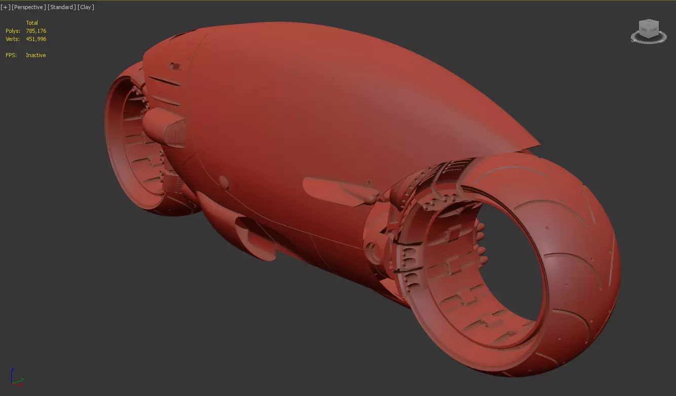The height and width of the screenshot is (396, 676).
Task: Click the ViewCube navigation cube
Action: (649, 28)
